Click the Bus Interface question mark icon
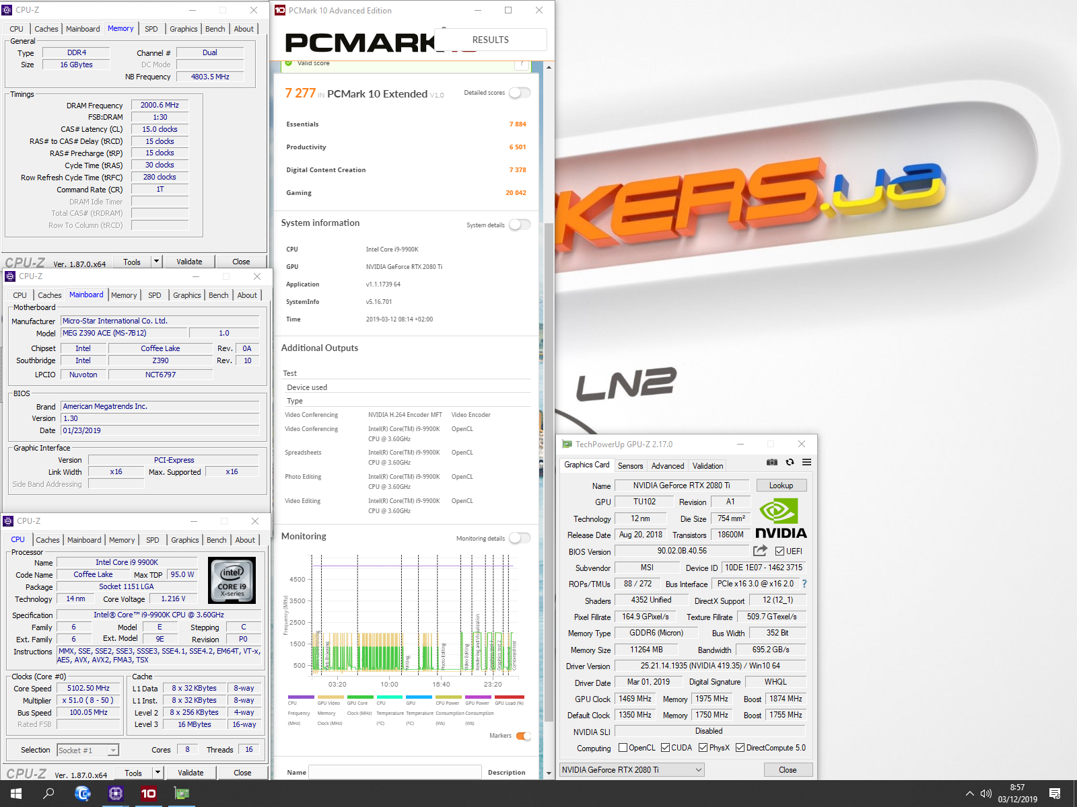 (x=804, y=584)
